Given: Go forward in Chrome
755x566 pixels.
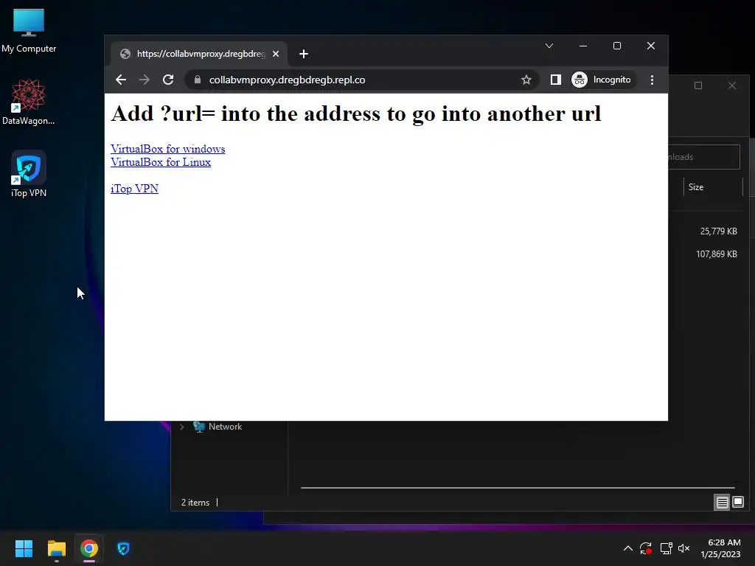Looking at the screenshot, I should [144, 80].
